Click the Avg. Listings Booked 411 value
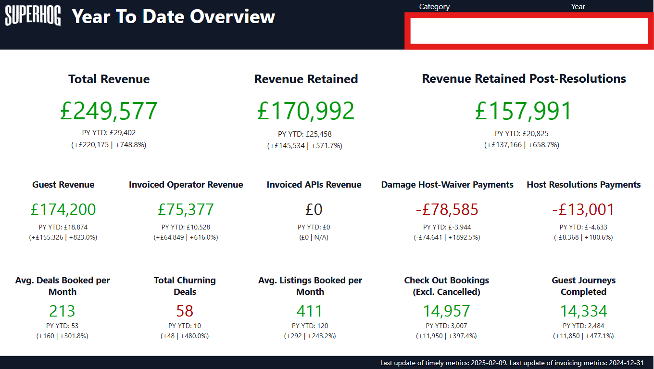 (x=310, y=311)
